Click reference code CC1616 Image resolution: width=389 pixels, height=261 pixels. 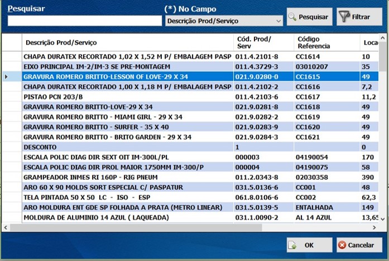click(308, 87)
